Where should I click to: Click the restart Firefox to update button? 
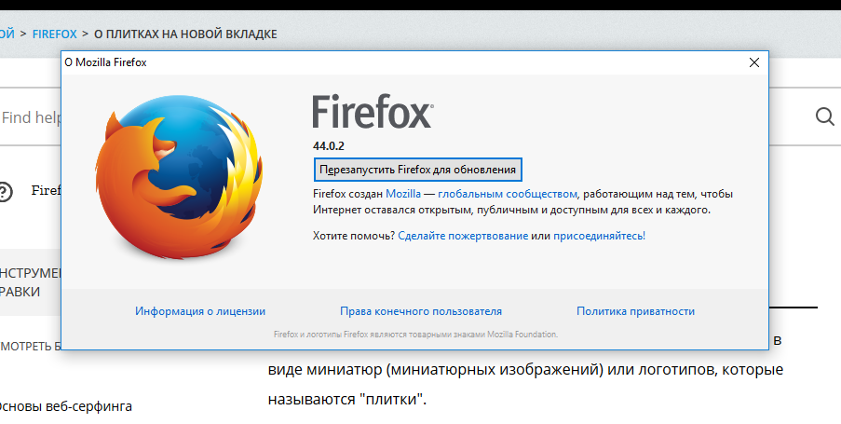[x=417, y=170]
